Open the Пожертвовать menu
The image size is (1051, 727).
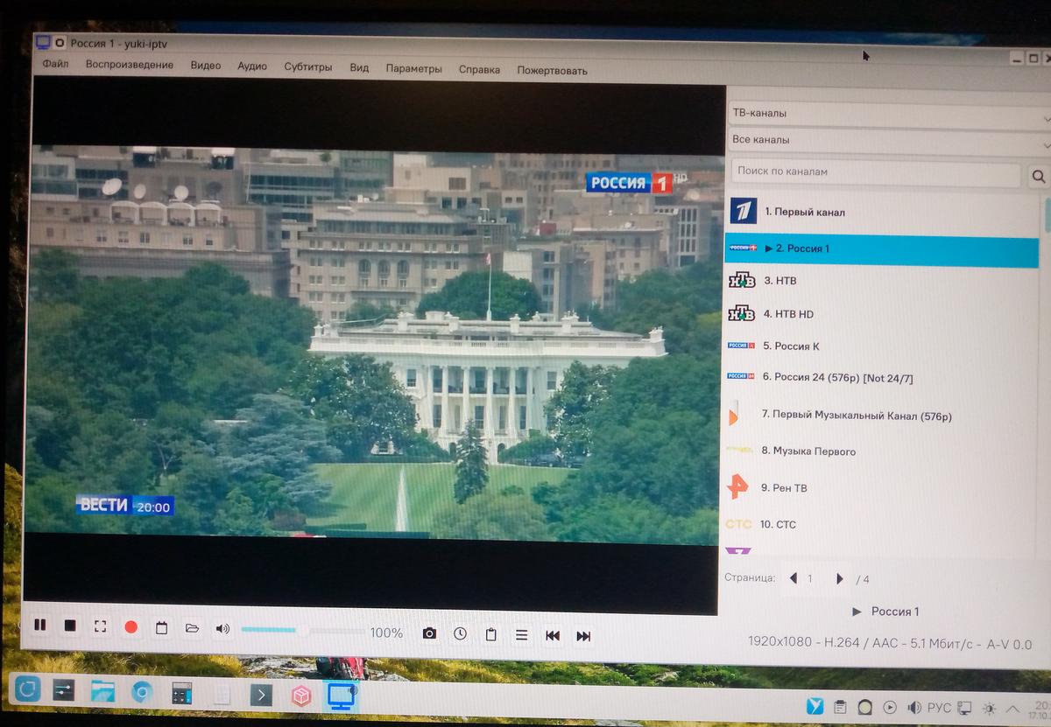tap(552, 71)
